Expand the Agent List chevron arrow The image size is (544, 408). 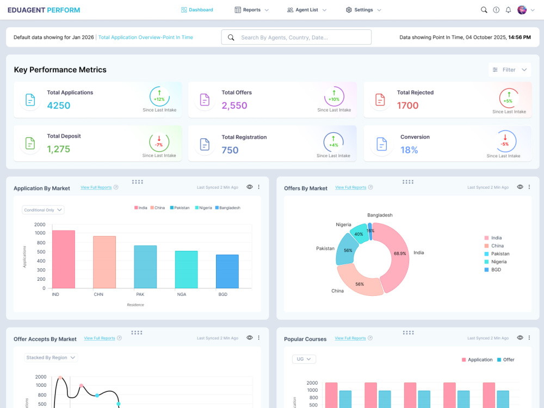tap(324, 10)
